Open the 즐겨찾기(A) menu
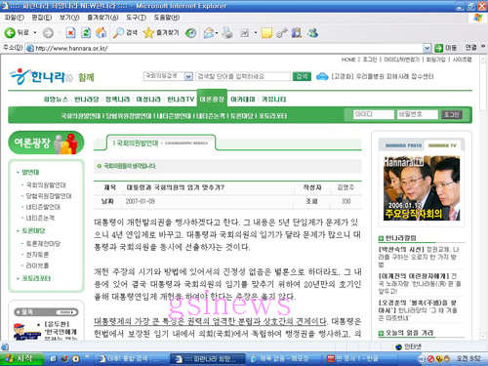The image size is (488, 366). tap(102, 18)
